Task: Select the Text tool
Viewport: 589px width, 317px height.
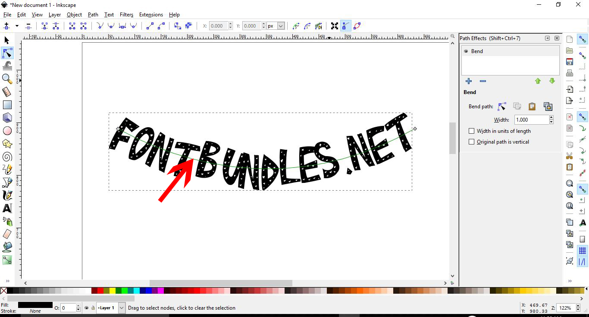Action: tap(7, 208)
